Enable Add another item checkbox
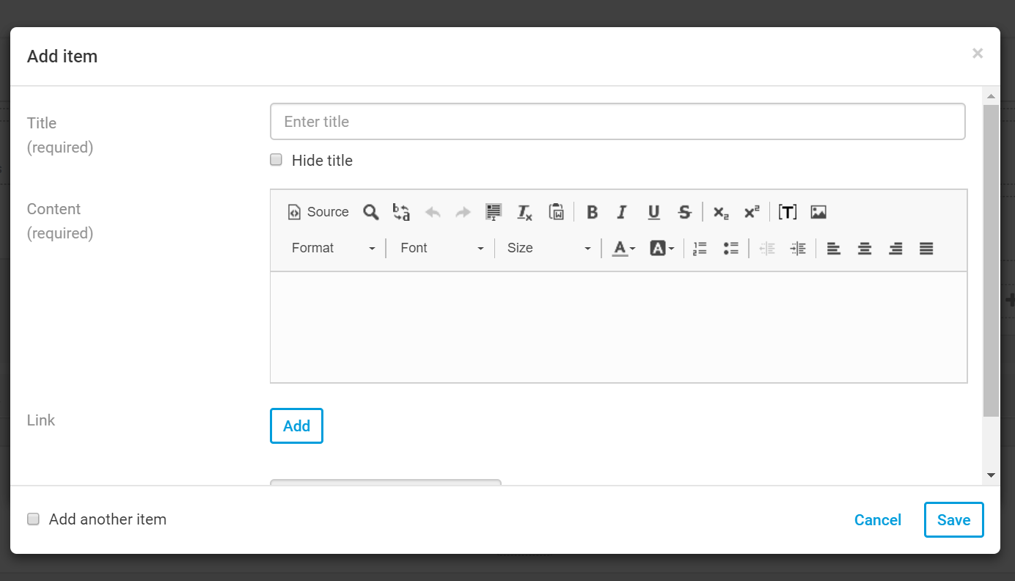Screen dimensions: 1015x581 [x=34, y=519]
